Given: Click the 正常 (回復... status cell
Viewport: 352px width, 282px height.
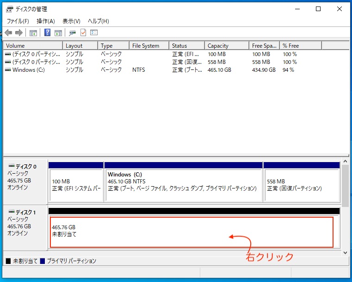Looking at the screenshot, I should [x=187, y=62].
